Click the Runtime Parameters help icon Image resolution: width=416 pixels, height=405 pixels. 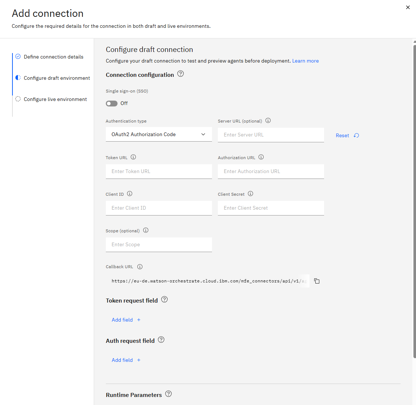click(168, 394)
